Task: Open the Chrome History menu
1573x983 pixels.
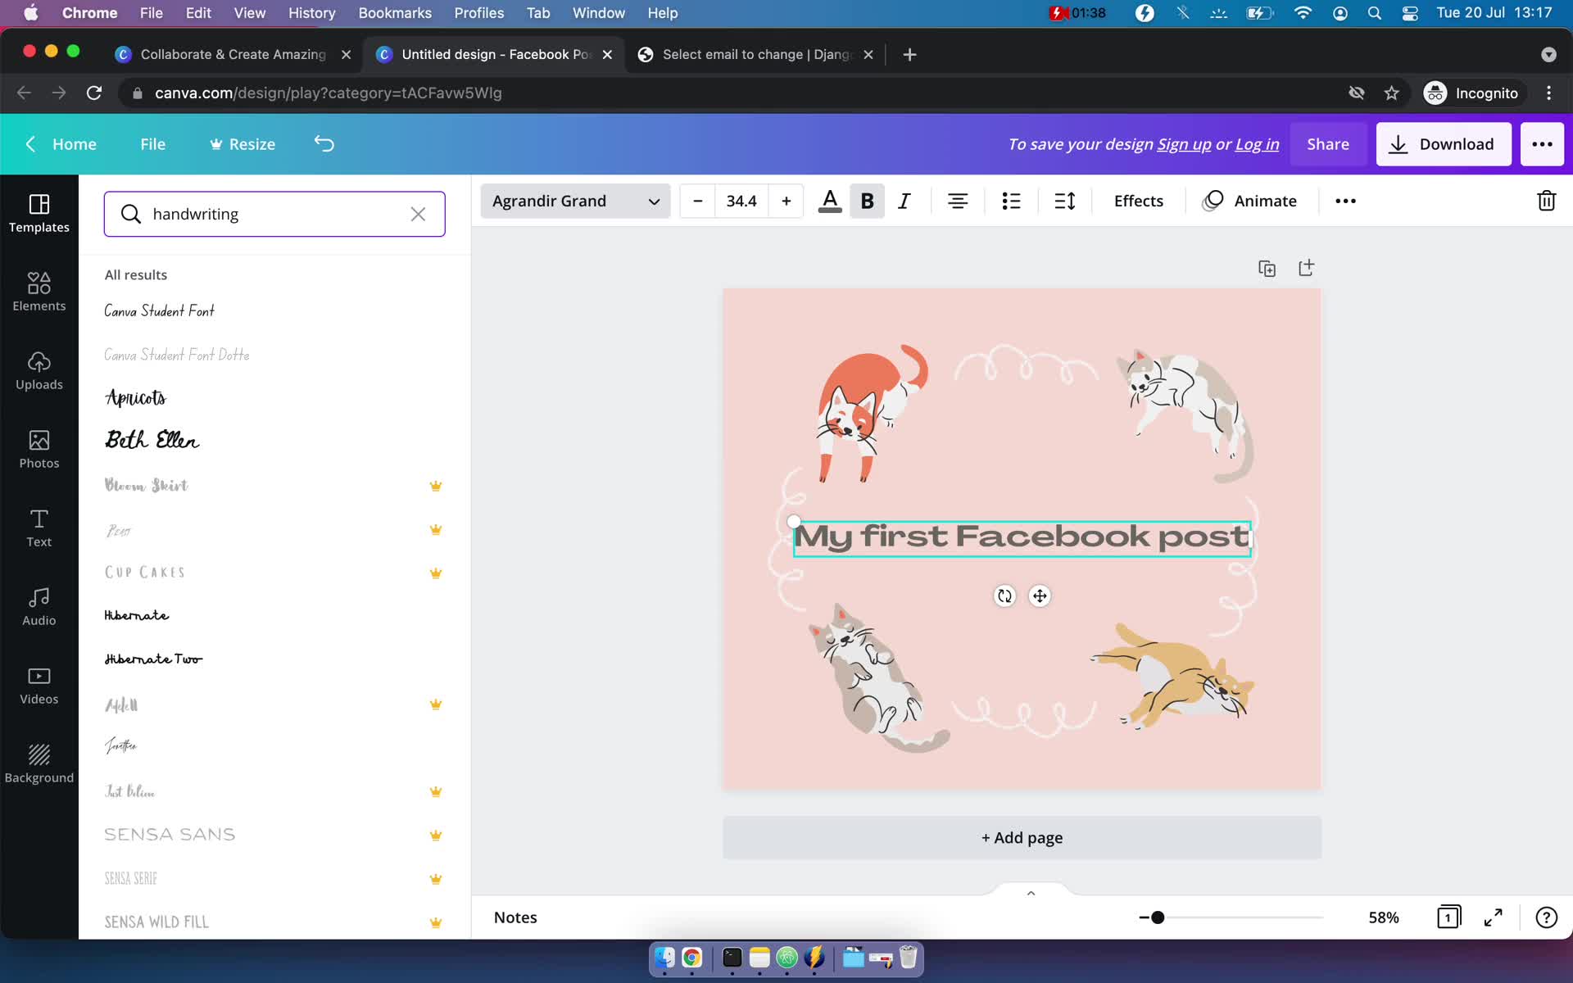Action: point(311,13)
